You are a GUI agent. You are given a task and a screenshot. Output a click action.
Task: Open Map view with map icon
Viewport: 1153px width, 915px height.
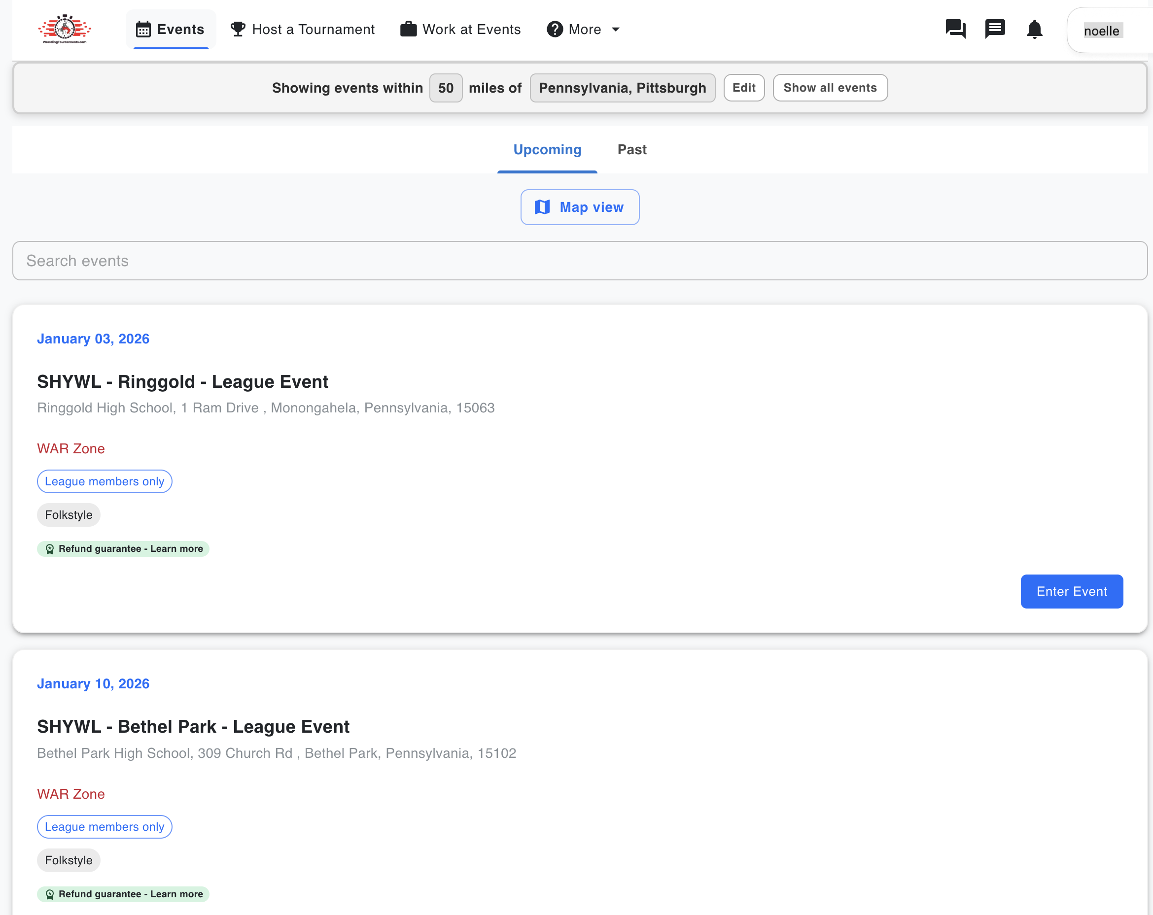click(x=580, y=207)
